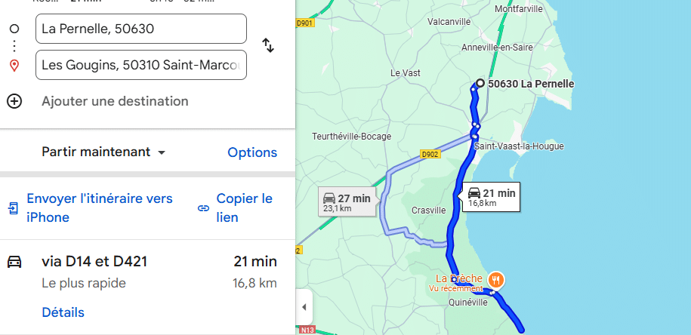Click the chain link icon beside Copier le lien

click(203, 208)
